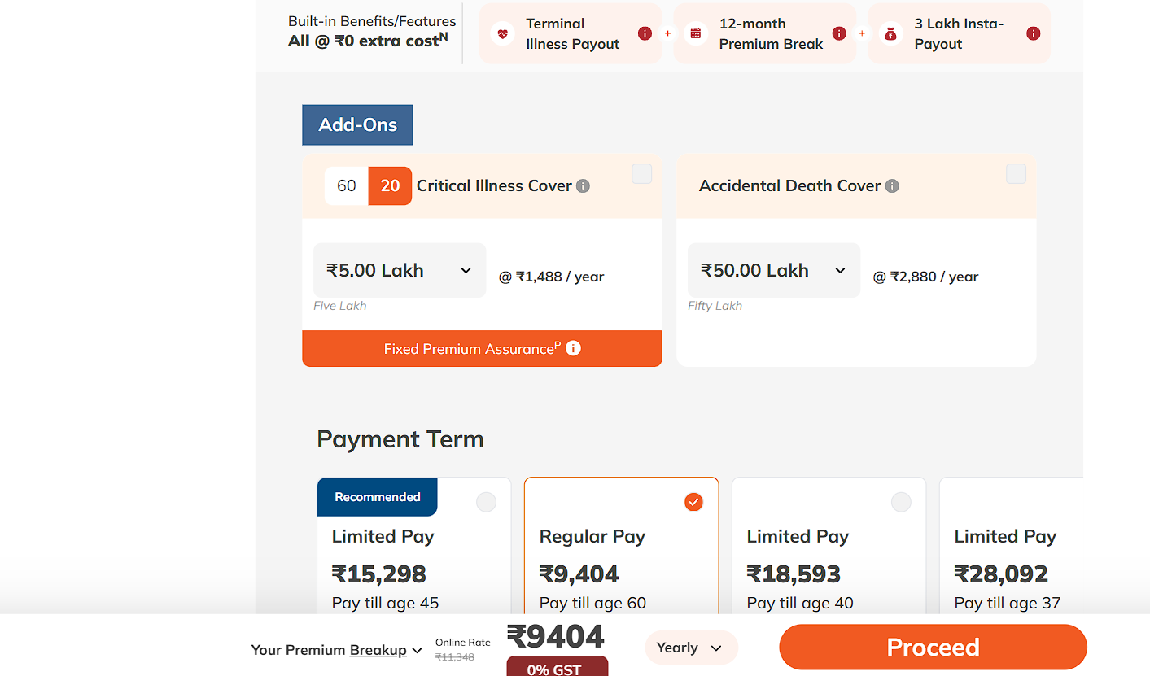Open the Accidental Death Cover info tooltip
The height and width of the screenshot is (676, 1150).
(x=893, y=185)
